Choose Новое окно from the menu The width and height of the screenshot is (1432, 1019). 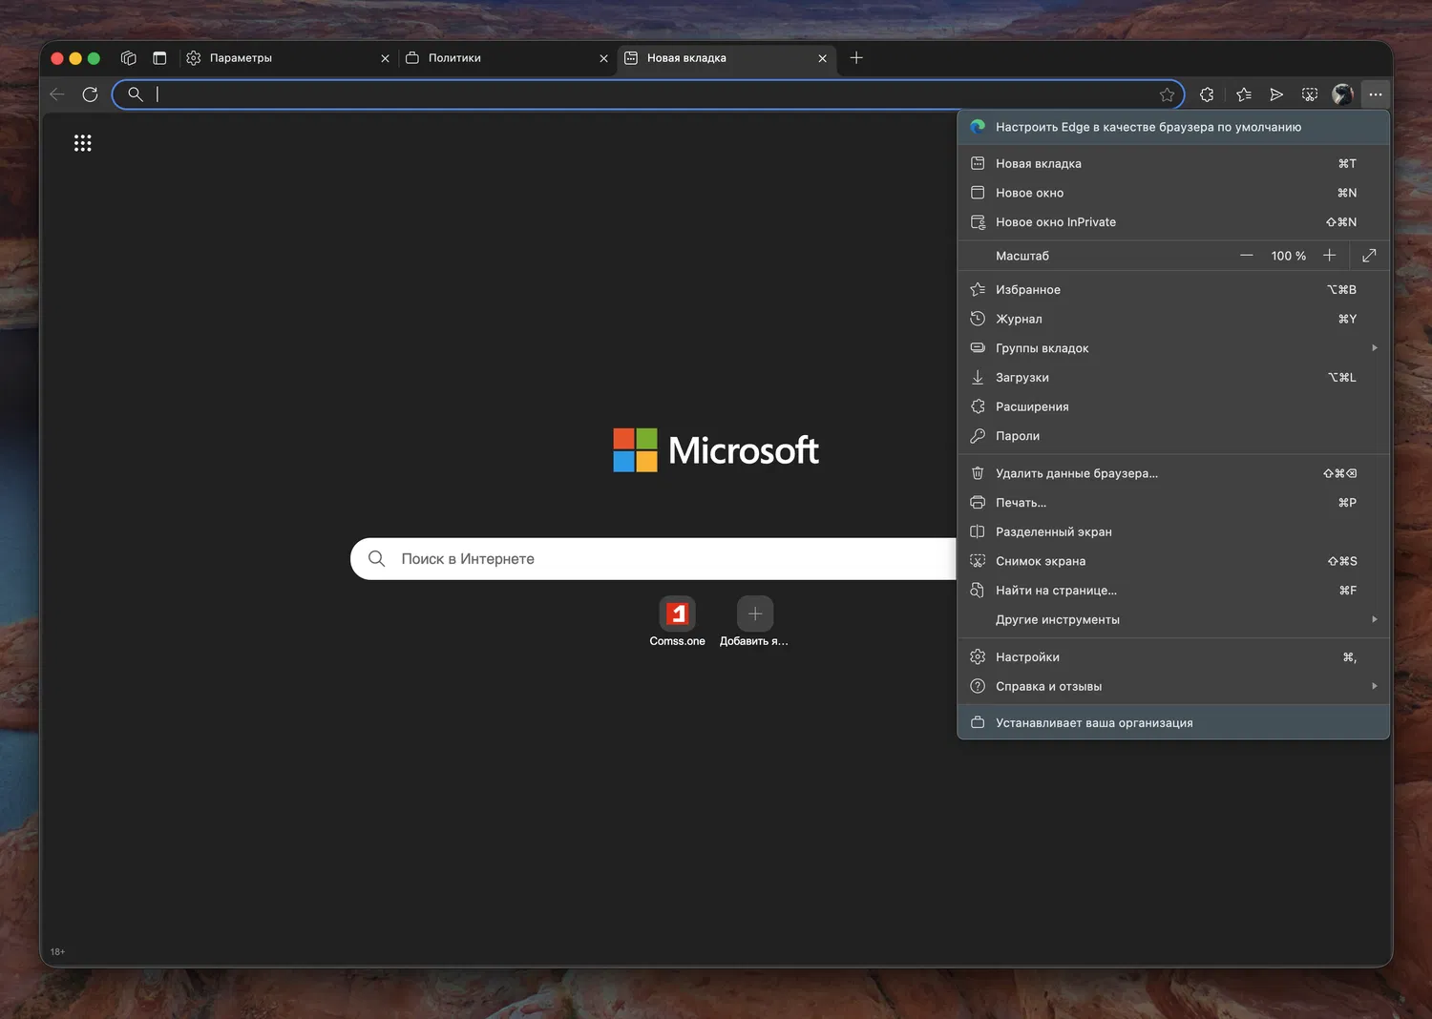click(1173, 193)
